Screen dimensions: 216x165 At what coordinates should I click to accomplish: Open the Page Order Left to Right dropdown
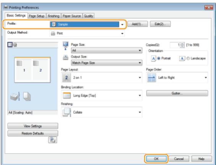click(177, 78)
